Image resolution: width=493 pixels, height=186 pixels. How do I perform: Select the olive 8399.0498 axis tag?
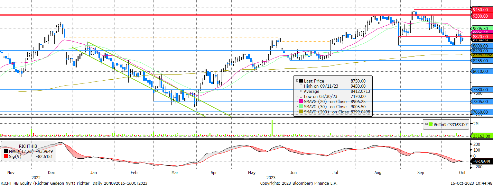click(x=481, y=55)
